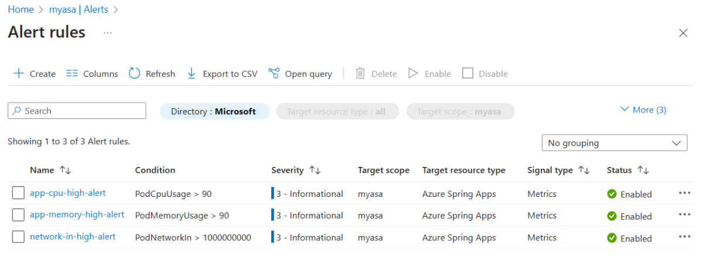
Task: Open more actions for network-in-high-alert
Action: point(684,236)
